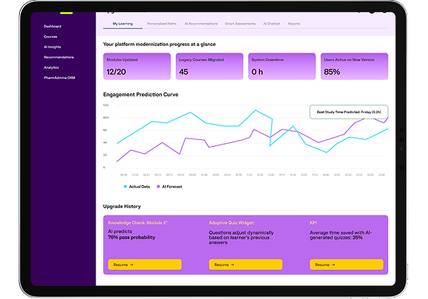The height and width of the screenshot is (299, 428).
Task: Click the cyan Actual Data legend dot
Action: [125, 187]
